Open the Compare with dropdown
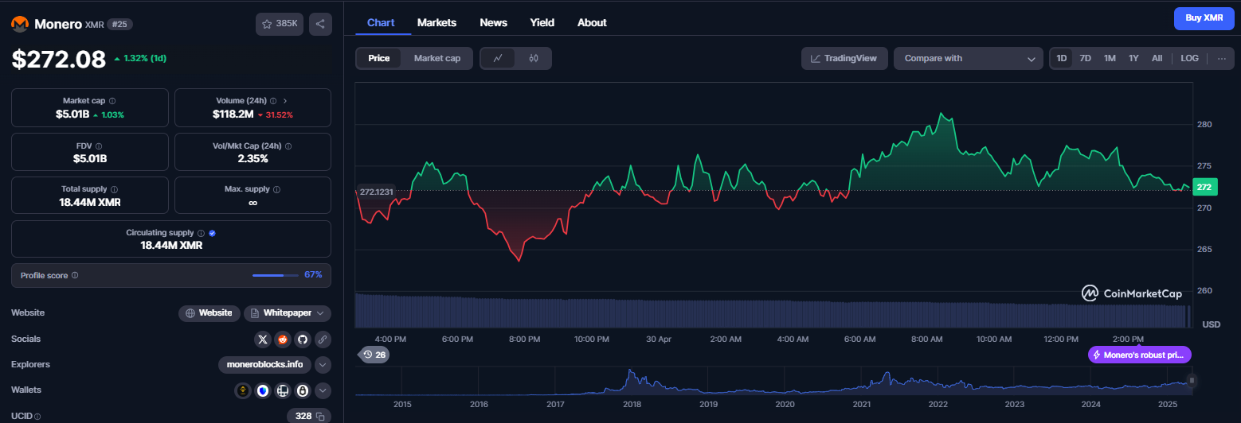1241x423 pixels. (x=969, y=58)
